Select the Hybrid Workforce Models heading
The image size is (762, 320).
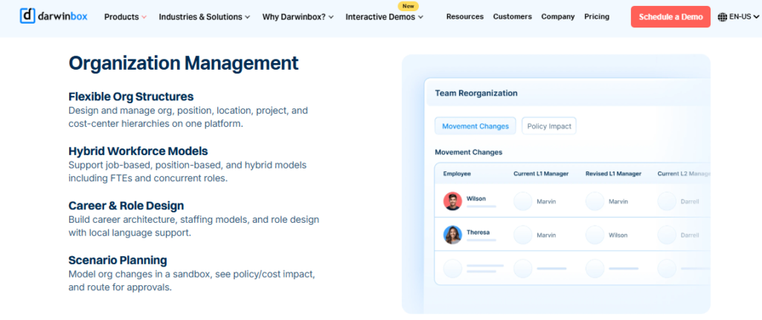(138, 151)
